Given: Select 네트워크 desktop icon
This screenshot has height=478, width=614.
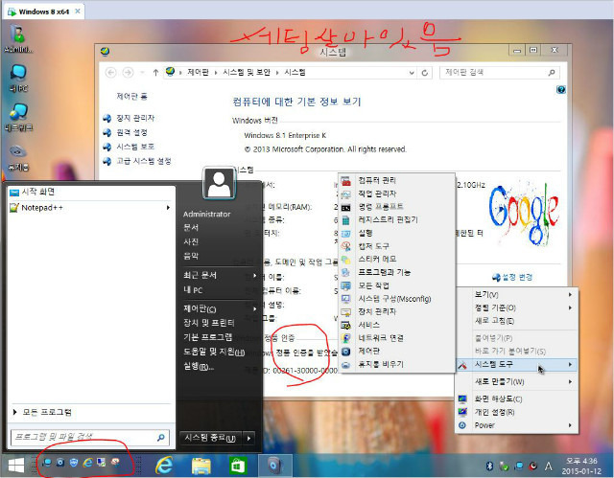Looking at the screenshot, I should tap(18, 117).
